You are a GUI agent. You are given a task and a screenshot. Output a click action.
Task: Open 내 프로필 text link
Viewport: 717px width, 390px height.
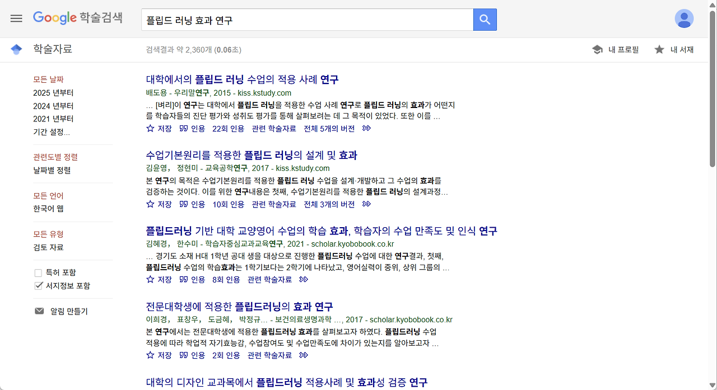[x=623, y=50]
